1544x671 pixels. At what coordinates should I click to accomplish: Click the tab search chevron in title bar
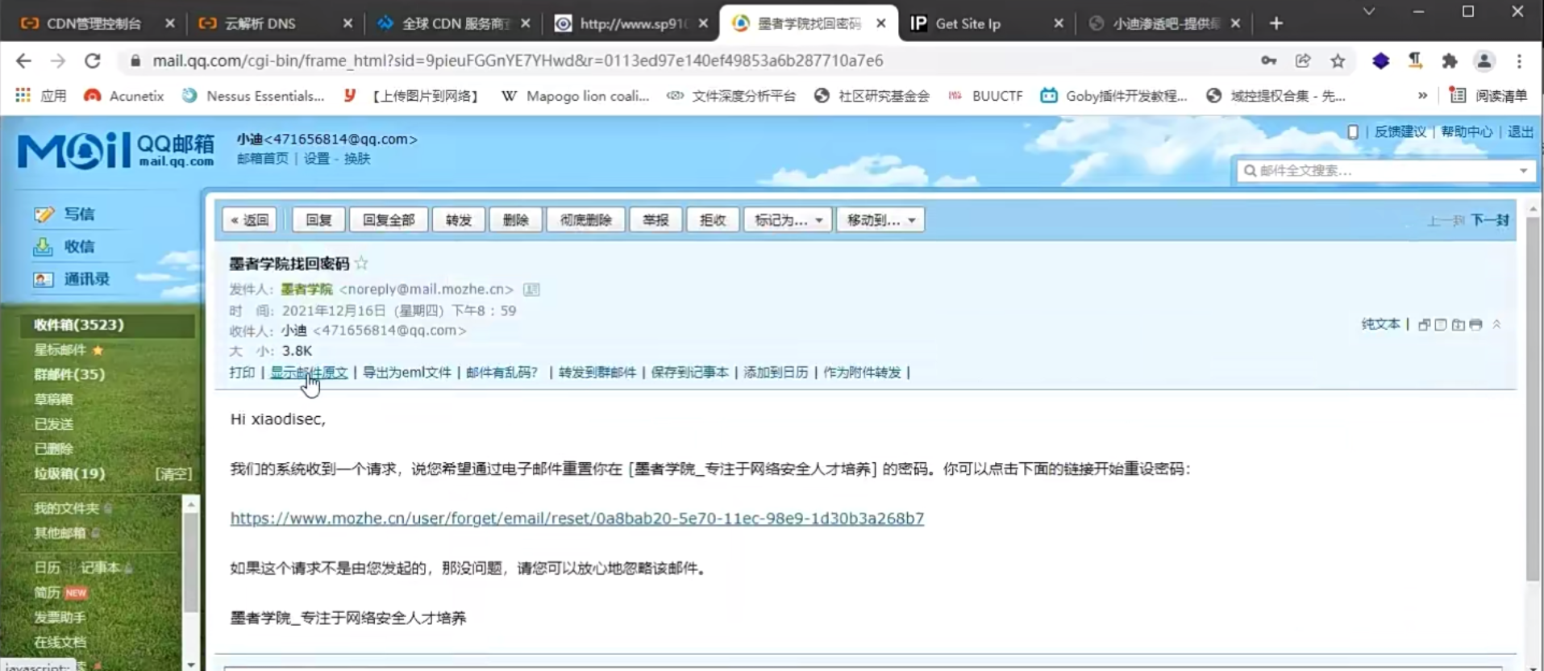[1368, 11]
